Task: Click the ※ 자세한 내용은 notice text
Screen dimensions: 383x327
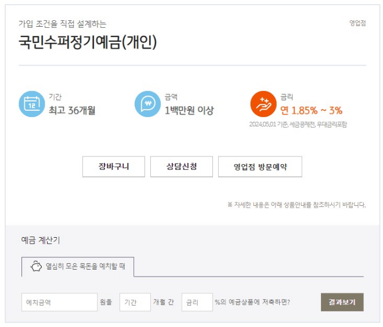Action: (297, 205)
